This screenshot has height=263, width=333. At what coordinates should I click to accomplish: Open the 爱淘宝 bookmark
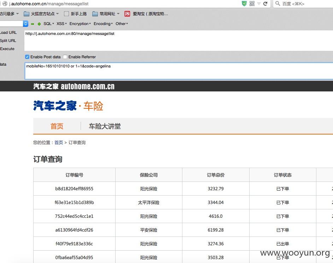[146, 14]
